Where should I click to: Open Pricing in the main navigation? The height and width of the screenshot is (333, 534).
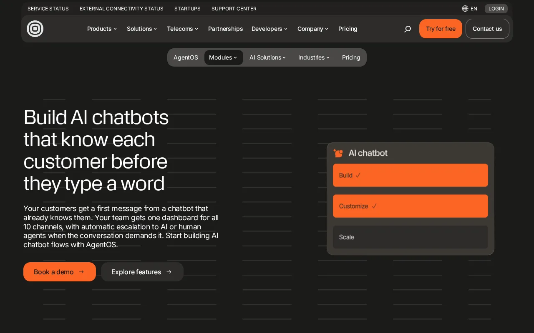tap(348, 29)
